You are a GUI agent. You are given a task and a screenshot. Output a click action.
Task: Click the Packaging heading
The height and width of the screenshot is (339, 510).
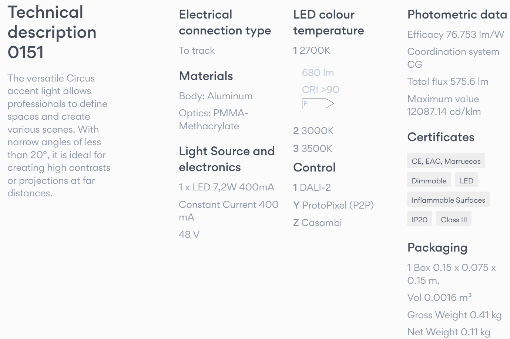click(x=437, y=247)
